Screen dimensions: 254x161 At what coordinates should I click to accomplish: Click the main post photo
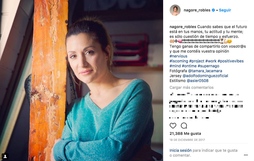point(82,80)
